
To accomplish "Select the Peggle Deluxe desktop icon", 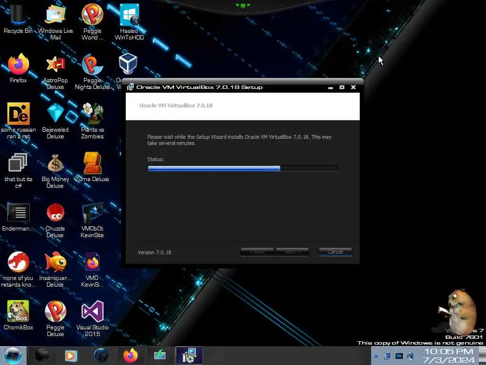I will pos(55,318).
